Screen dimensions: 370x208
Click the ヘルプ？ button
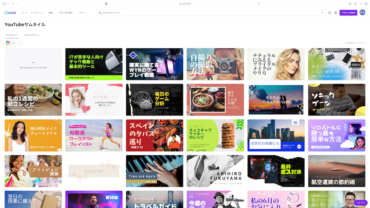[361, 203]
